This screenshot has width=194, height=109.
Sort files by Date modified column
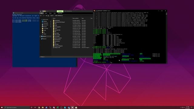75,18
